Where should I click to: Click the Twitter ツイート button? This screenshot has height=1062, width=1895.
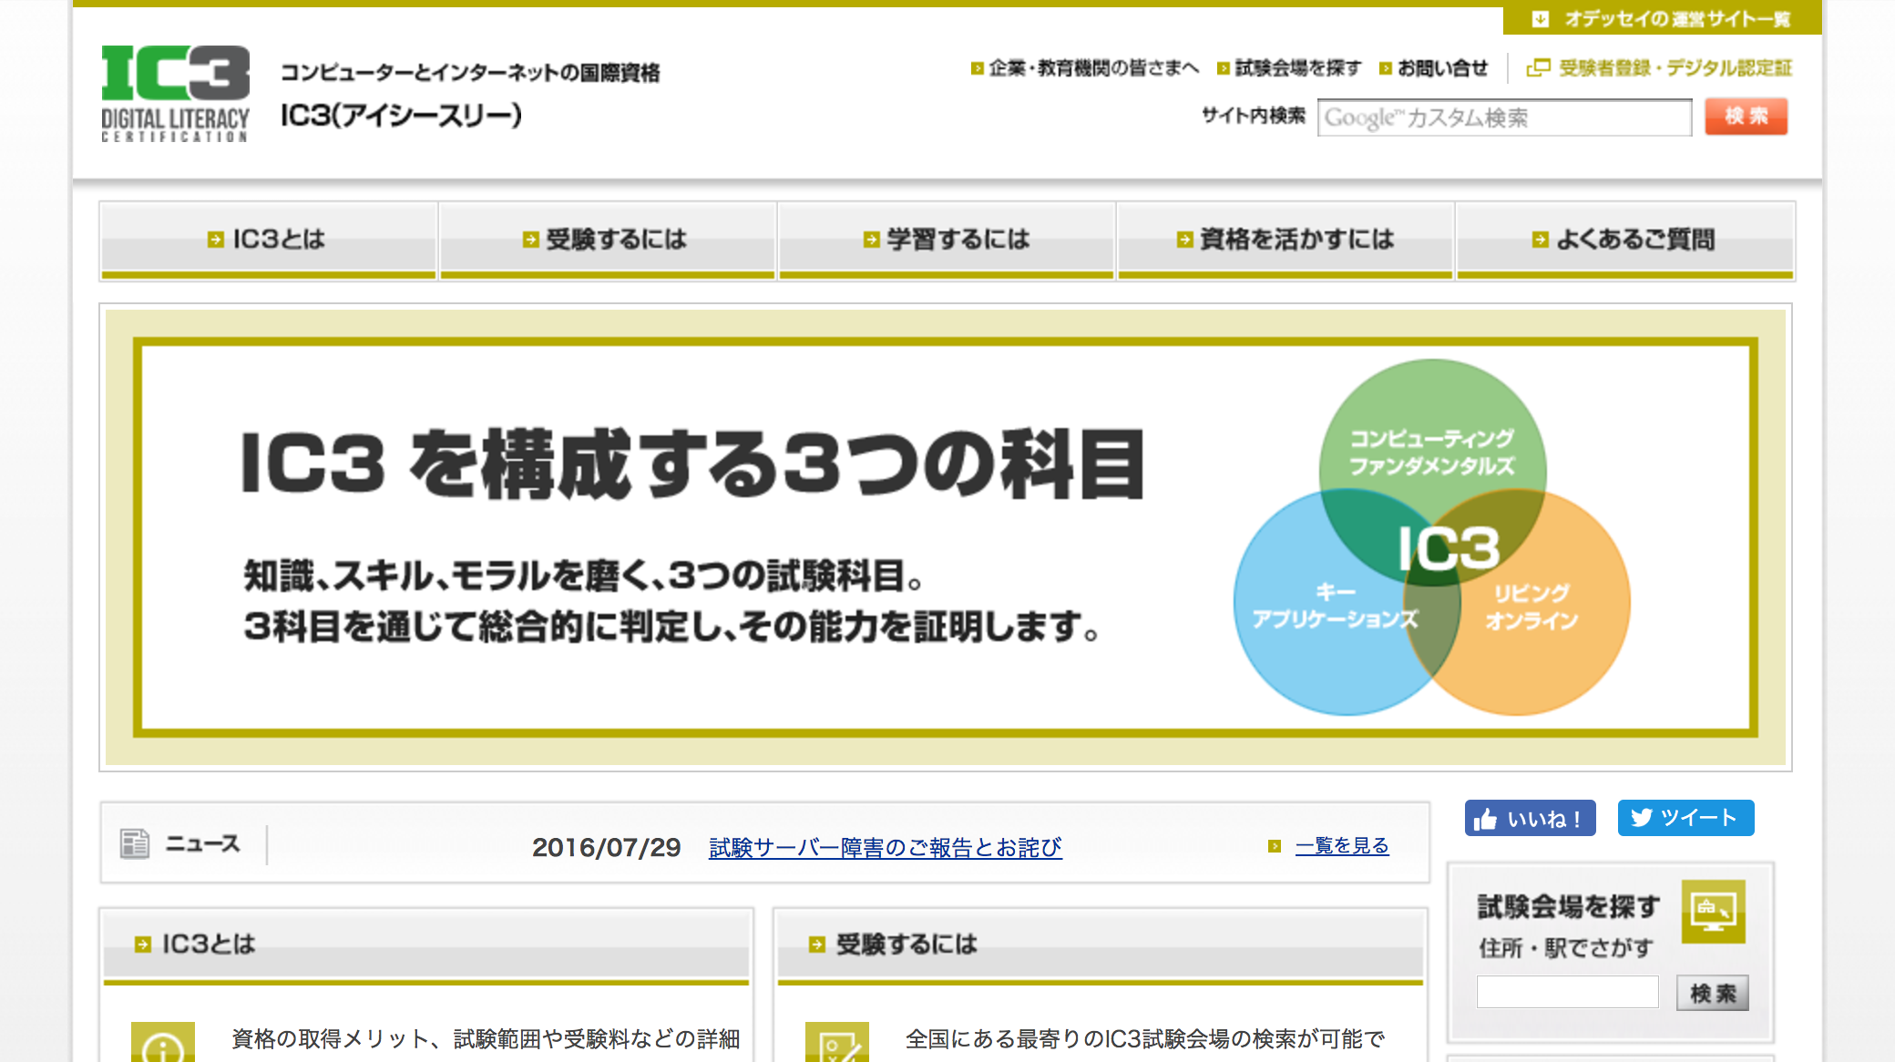click(x=1685, y=818)
